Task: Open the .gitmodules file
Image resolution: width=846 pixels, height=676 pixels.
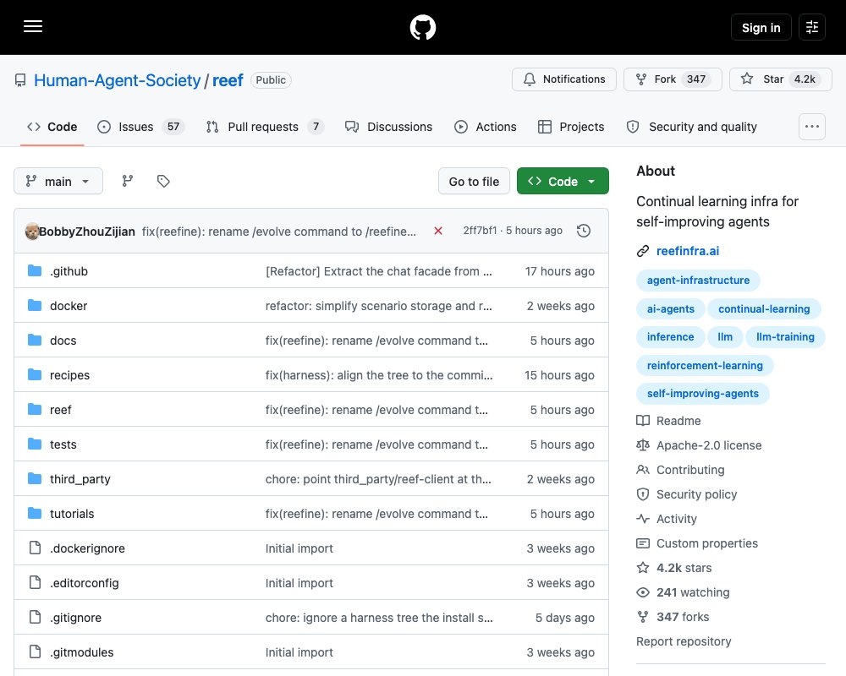Action: pos(81,652)
